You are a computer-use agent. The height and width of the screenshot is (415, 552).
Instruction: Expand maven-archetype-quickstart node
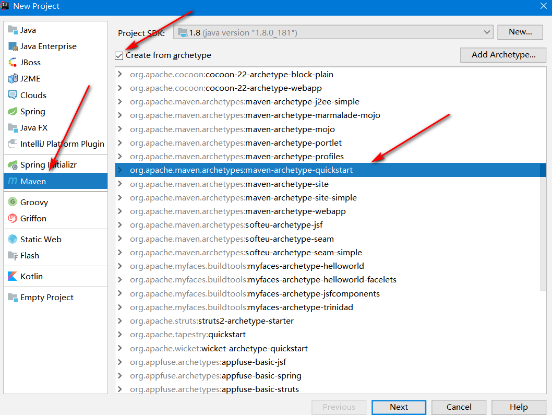click(120, 170)
